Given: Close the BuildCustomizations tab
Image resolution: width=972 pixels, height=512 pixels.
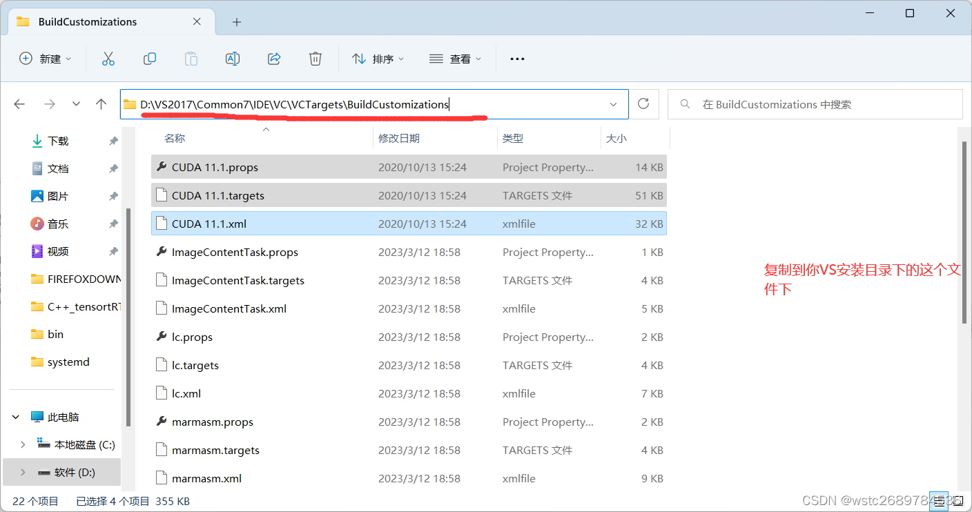Looking at the screenshot, I should pyautogui.click(x=197, y=21).
